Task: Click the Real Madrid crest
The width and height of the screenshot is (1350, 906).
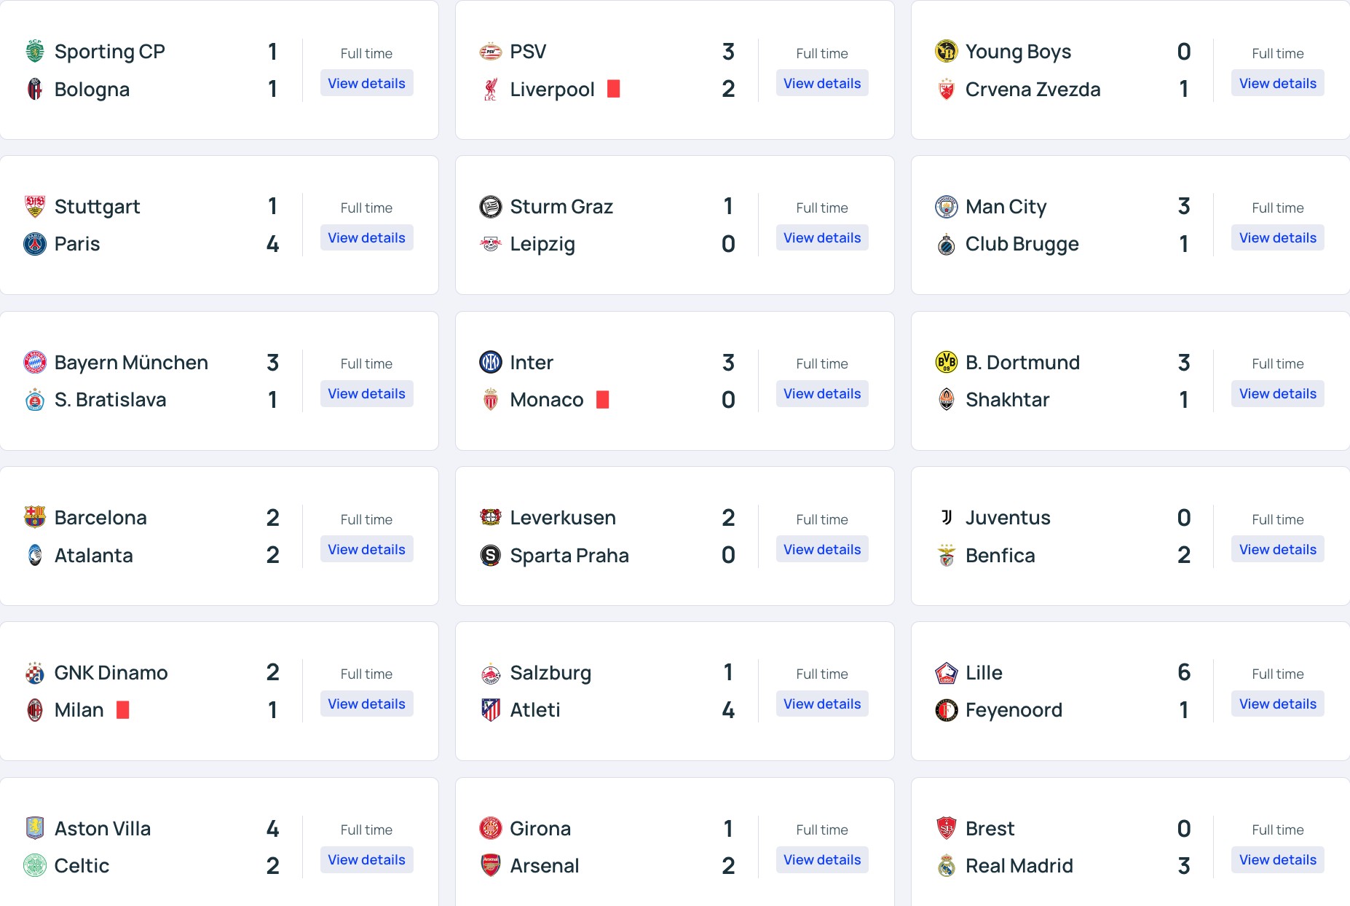Action: click(946, 866)
